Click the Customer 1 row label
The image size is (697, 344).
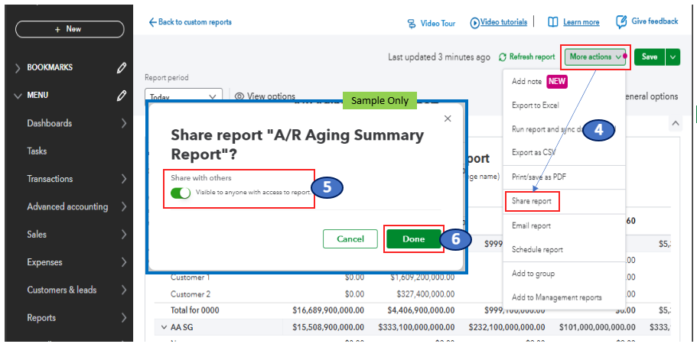coord(191,277)
